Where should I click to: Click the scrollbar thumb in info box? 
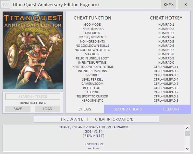tap(187, 134)
